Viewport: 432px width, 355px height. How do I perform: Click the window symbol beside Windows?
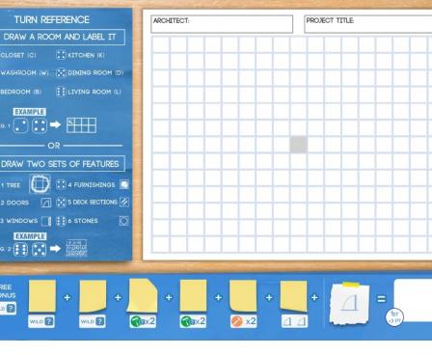click(46, 221)
